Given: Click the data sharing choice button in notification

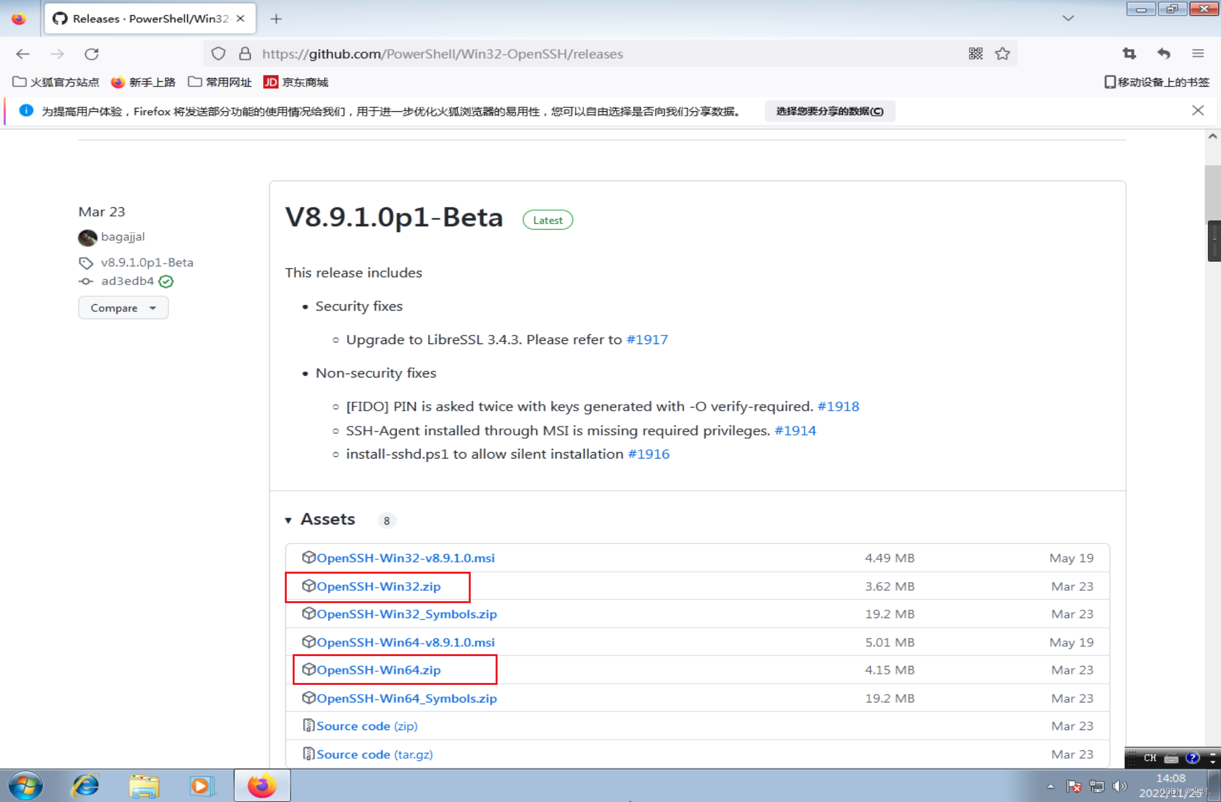Looking at the screenshot, I should [x=829, y=111].
